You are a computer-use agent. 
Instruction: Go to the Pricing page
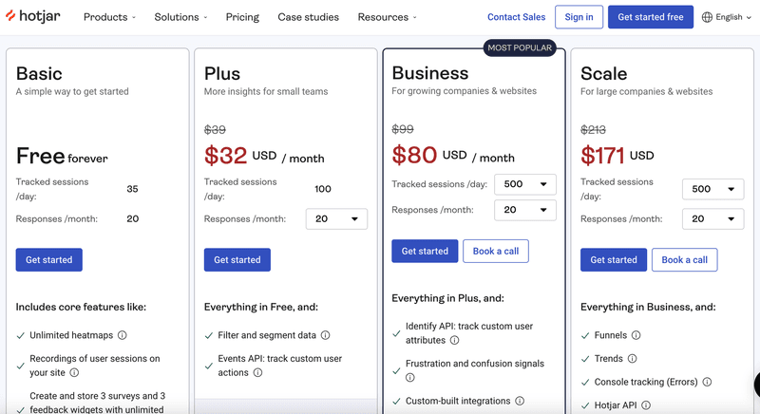tap(242, 17)
